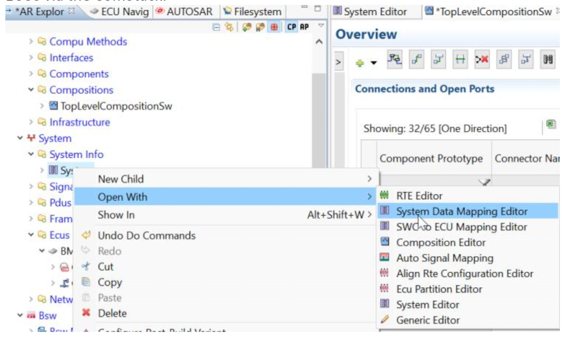Screen dimensions: 578x338
Task: Switch to the ECU Navigator tab
Action: pyautogui.click(x=120, y=12)
